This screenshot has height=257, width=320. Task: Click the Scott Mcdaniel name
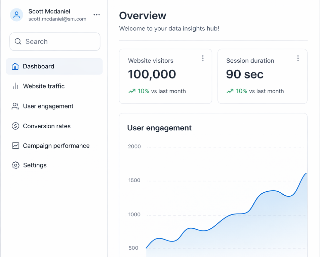click(x=49, y=11)
